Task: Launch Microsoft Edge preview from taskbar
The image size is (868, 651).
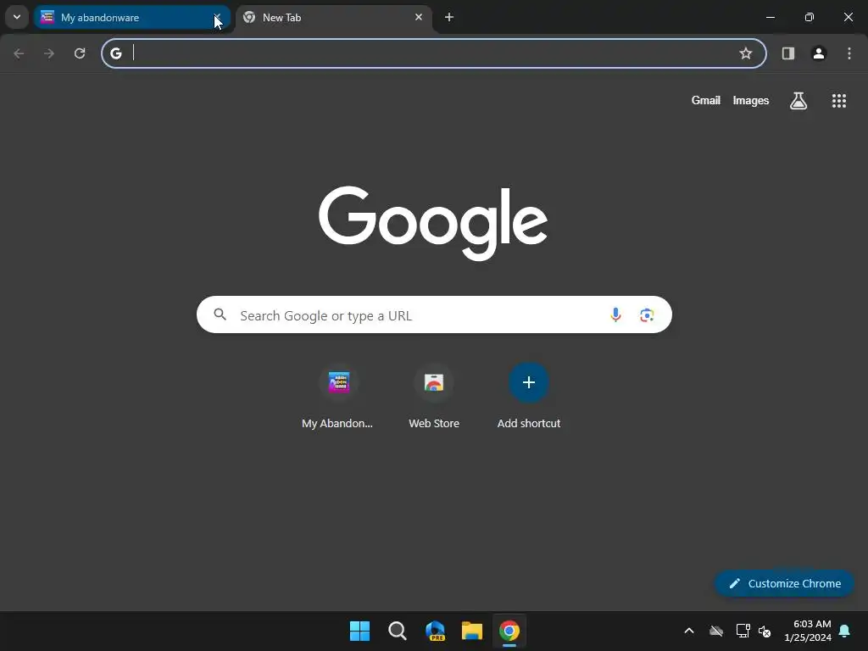Action: pyautogui.click(x=435, y=631)
